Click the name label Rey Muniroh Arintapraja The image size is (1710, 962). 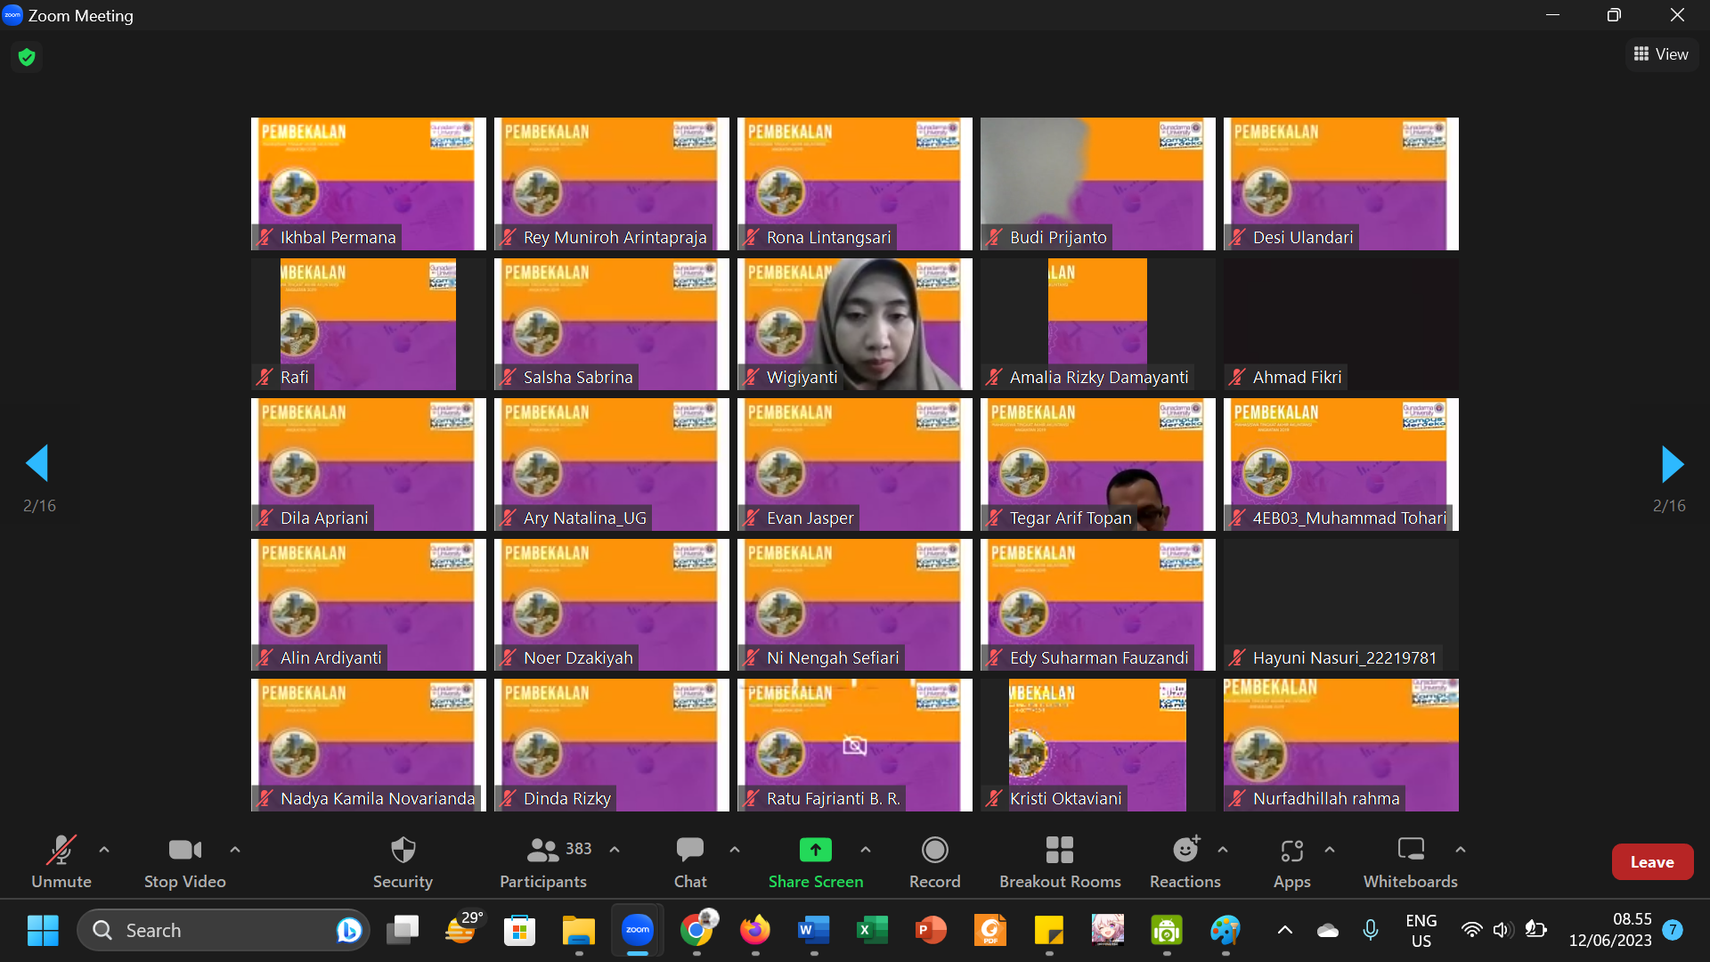click(615, 238)
